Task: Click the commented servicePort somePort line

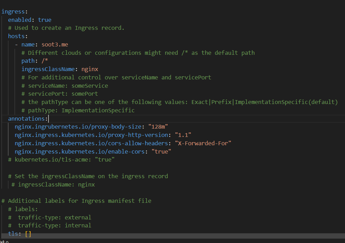Action: click(x=60, y=94)
